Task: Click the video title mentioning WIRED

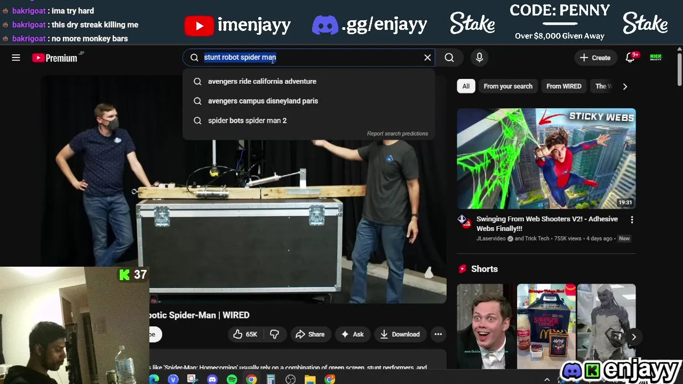Action: (x=200, y=315)
